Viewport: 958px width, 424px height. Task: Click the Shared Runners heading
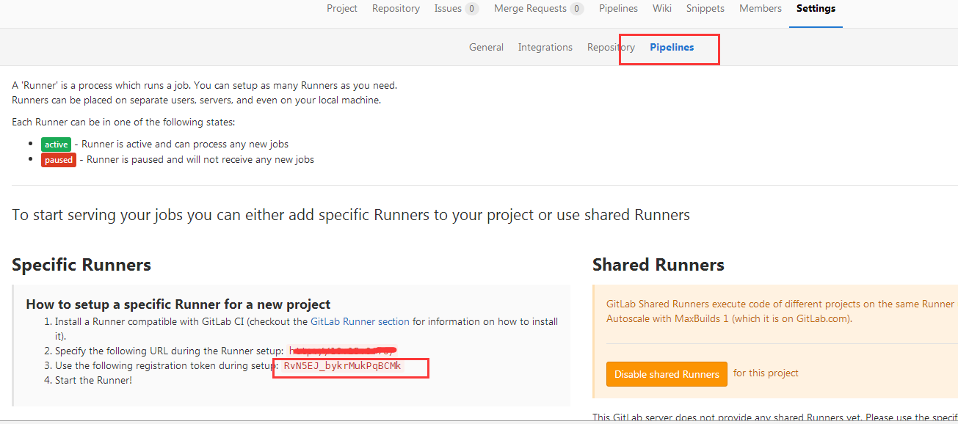point(658,265)
